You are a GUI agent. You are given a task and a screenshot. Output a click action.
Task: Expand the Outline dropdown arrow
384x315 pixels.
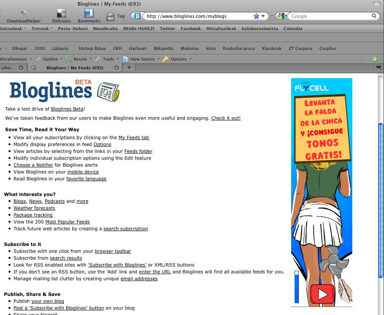coord(61,59)
